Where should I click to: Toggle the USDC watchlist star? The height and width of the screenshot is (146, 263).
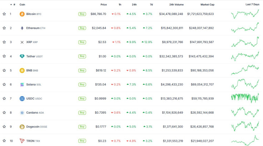pos(4,98)
